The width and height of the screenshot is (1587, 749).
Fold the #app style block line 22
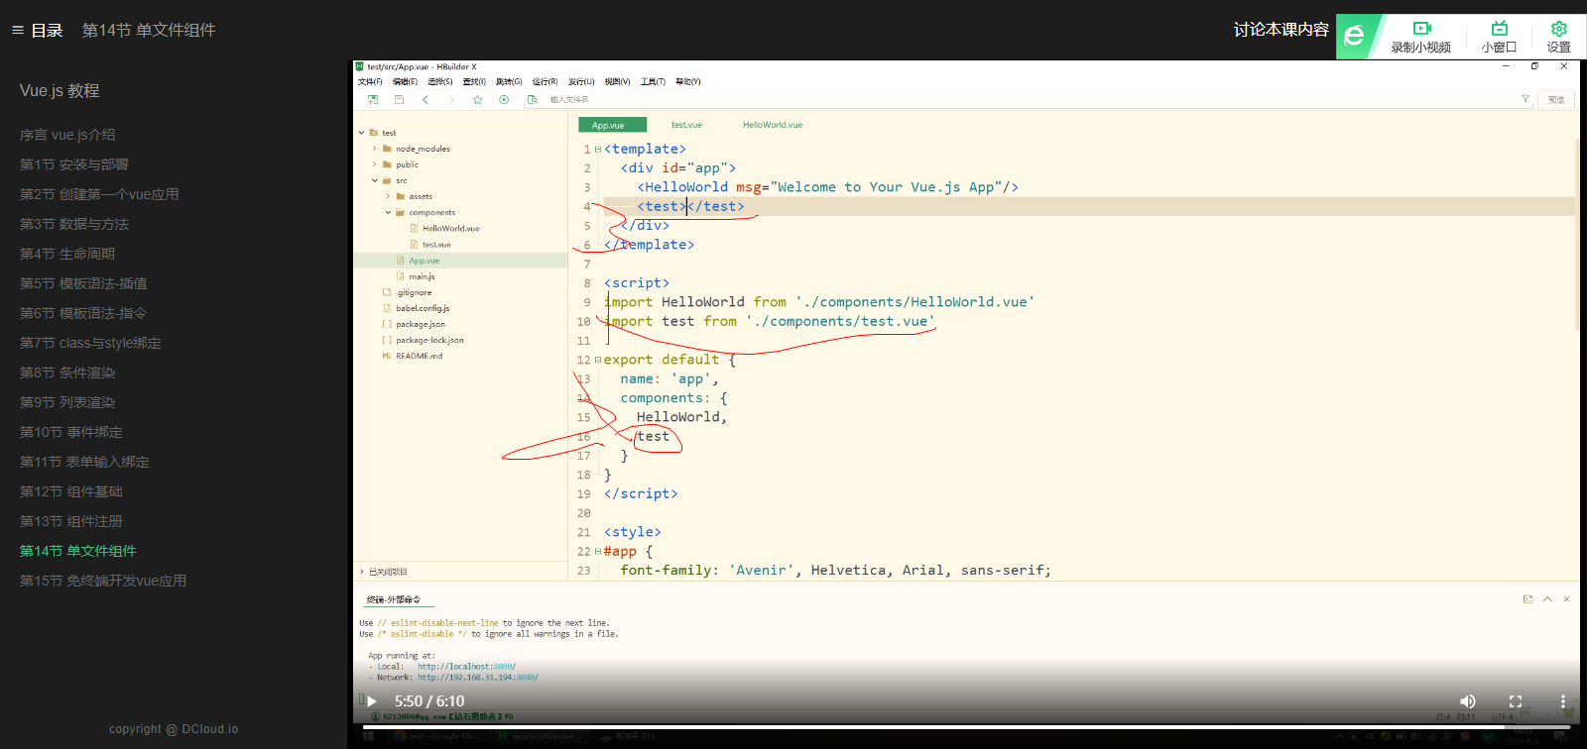[597, 552]
